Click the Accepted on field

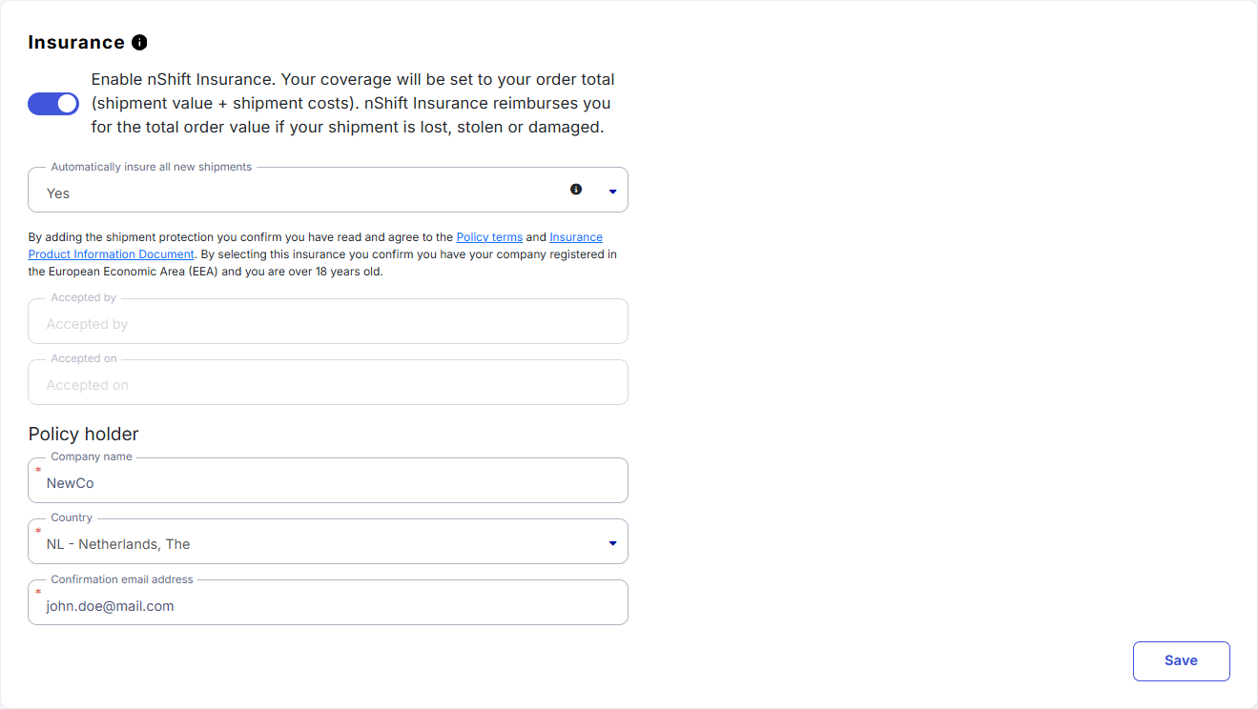(328, 385)
